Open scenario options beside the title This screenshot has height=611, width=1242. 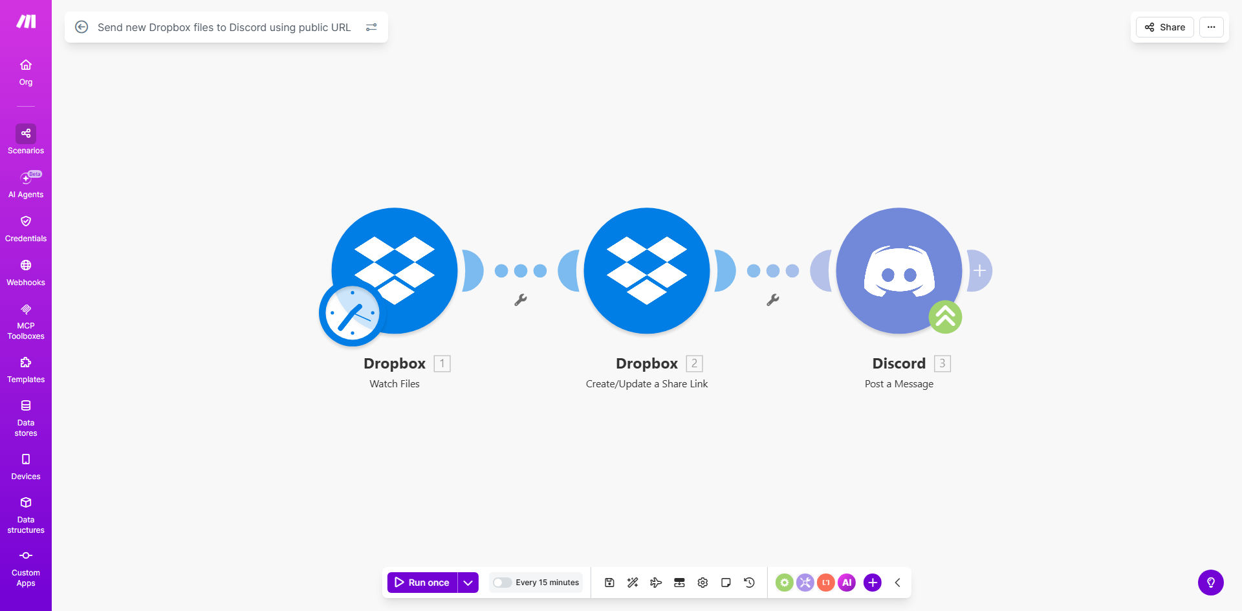(x=371, y=27)
